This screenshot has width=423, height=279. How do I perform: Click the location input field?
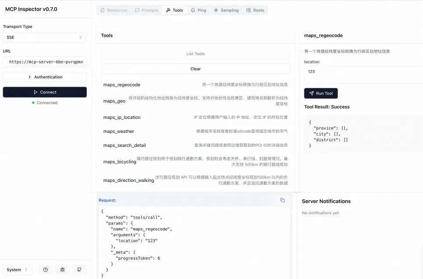[x=363, y=74]
